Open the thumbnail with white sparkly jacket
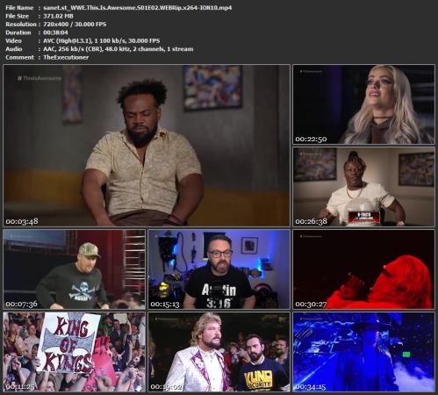 click(219, 352)
